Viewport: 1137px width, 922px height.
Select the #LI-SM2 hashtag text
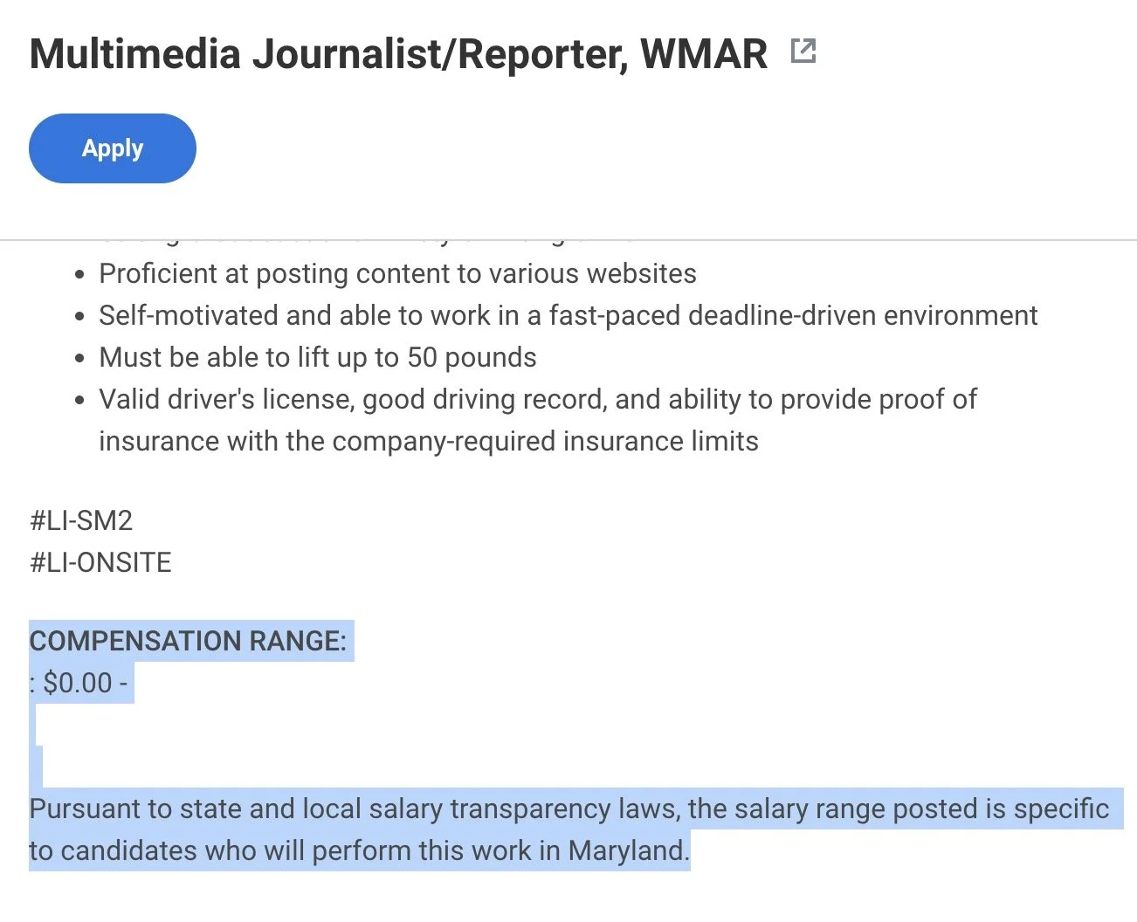click(x=81, y=520)
